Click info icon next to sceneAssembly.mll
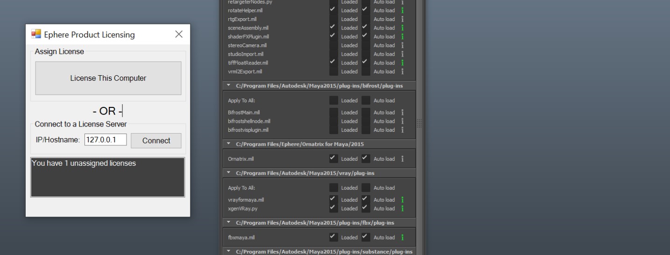 click(x=402, y=28)
